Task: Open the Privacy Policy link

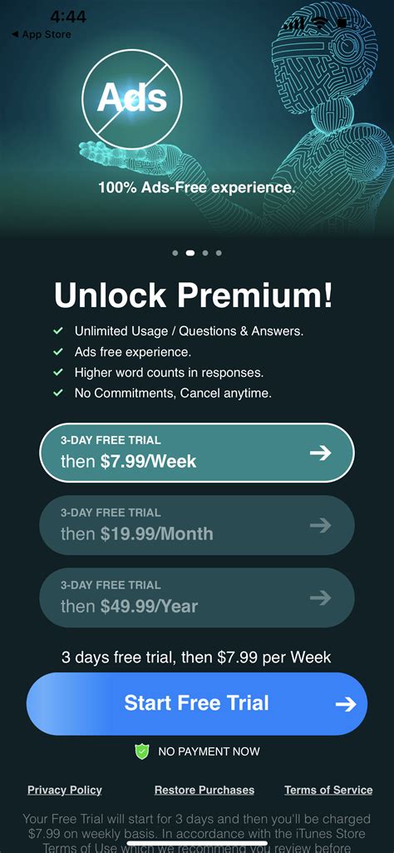Action: point(65,790)
